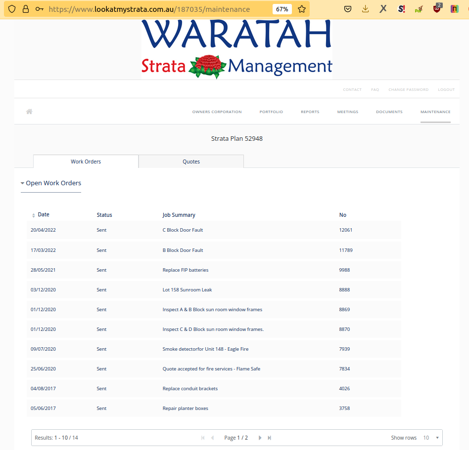Open the downloads arrow icon

365,9
